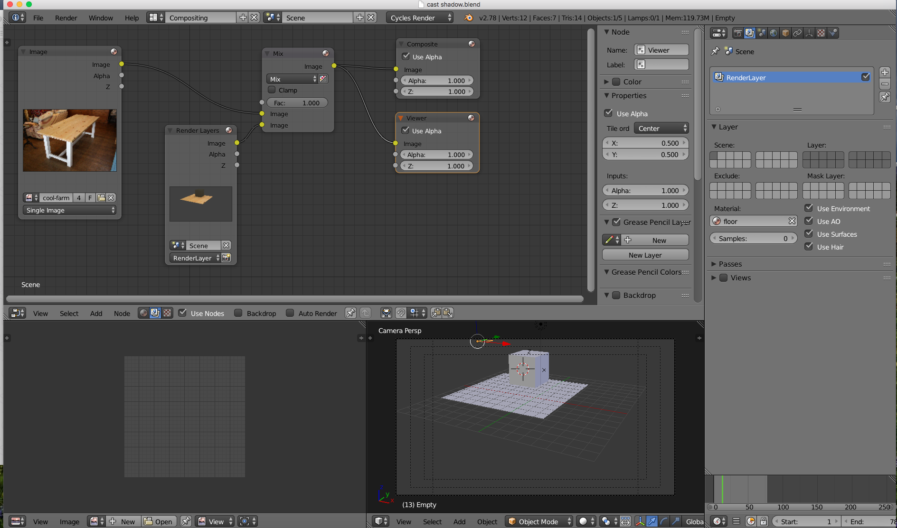Open the Object Data axes tab
This screenshot has height=528, width=897.
tap(809, 33)
